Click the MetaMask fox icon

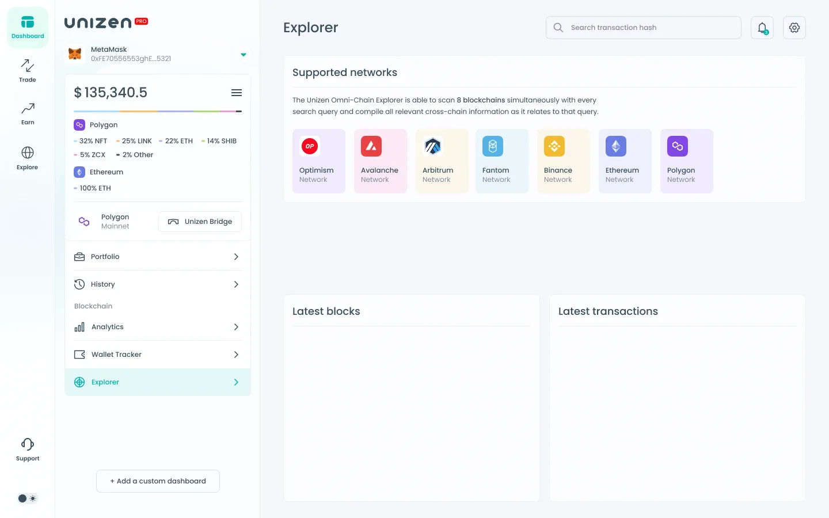75,54
